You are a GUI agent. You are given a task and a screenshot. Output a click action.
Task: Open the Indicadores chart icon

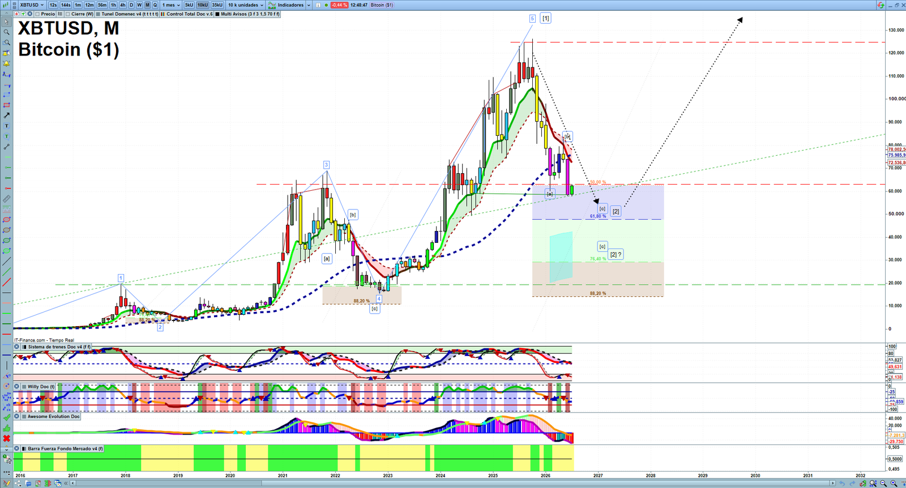tap(272, 5)
